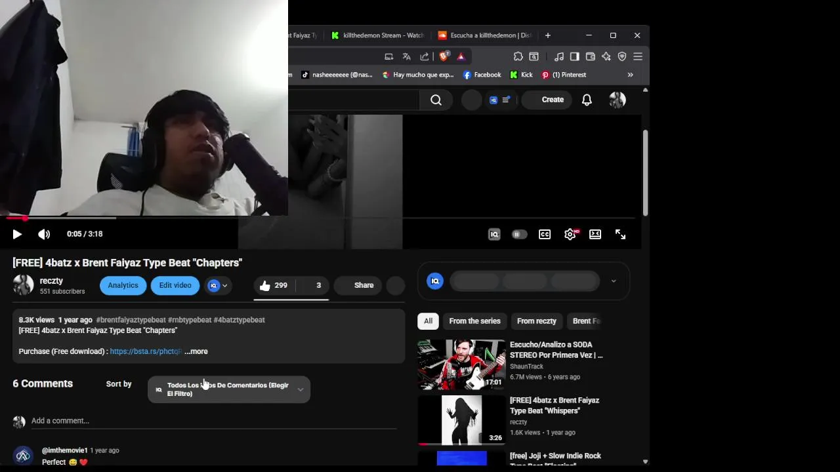The height and width of the screenshot is (472, 840).
Task: Switch to theater mode
Action: [x=595, y=234]
